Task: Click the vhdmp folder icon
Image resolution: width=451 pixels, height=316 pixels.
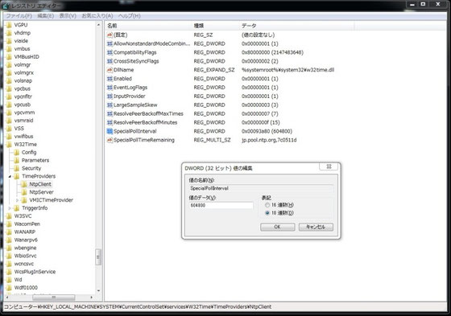Action: click(9, 33)
